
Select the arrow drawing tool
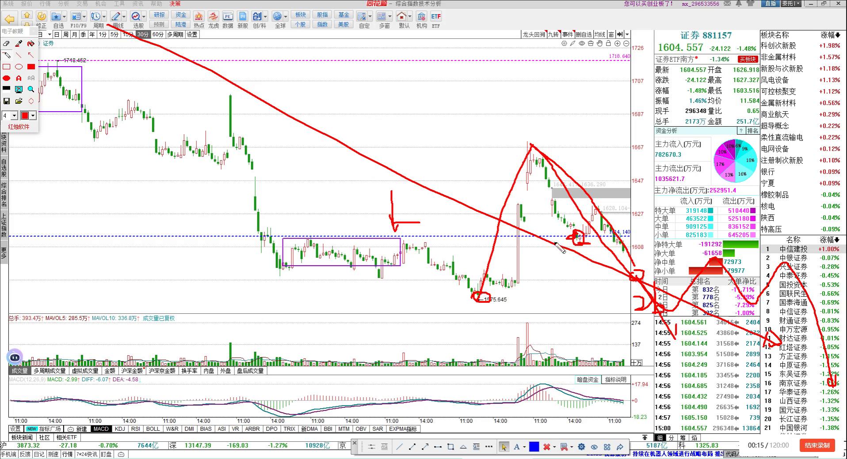pos(31,55)
